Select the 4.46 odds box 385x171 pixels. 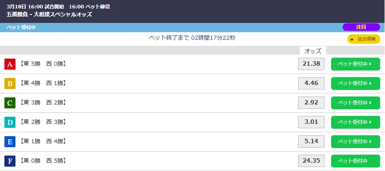[x=311, y=83]
